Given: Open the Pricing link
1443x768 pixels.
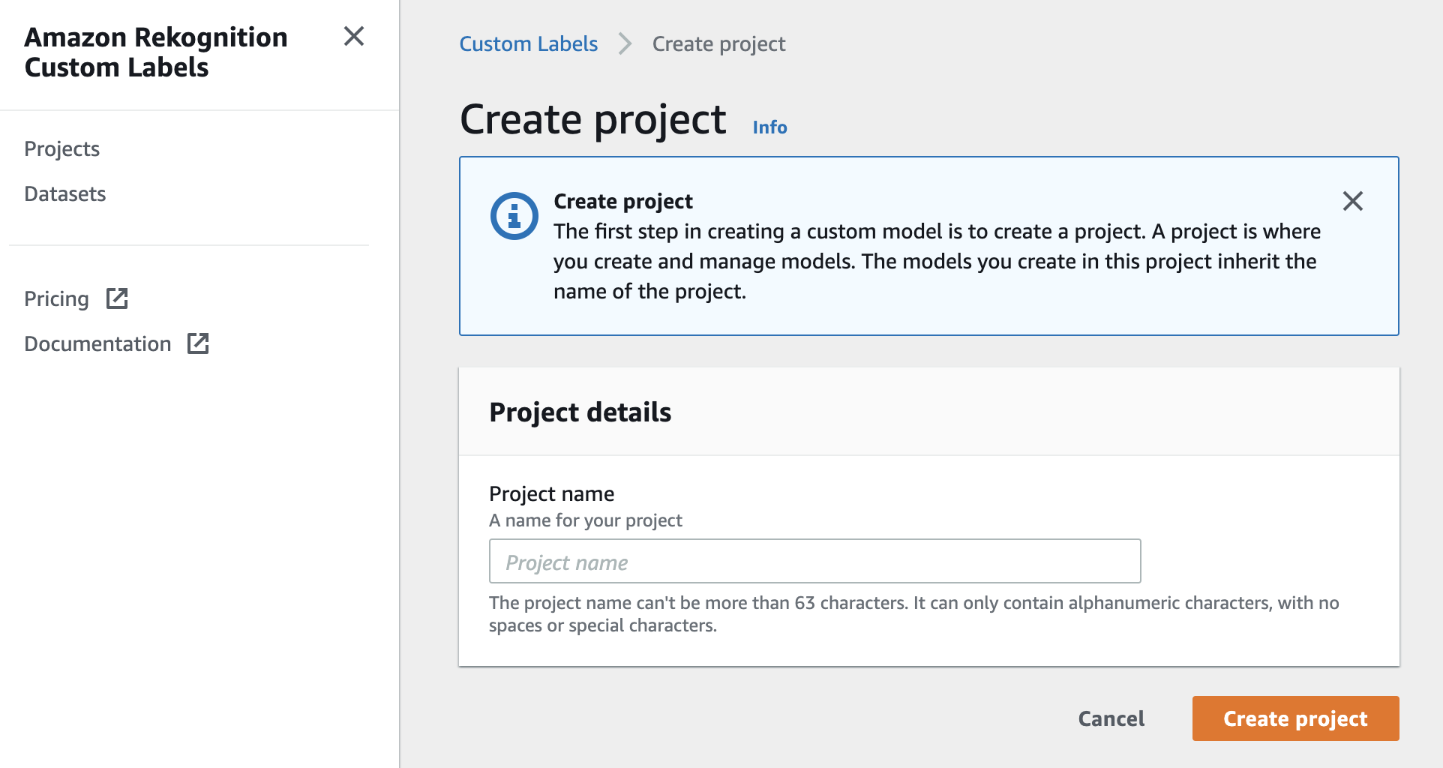Looking at the screenshot, I should tap(56, 298).
